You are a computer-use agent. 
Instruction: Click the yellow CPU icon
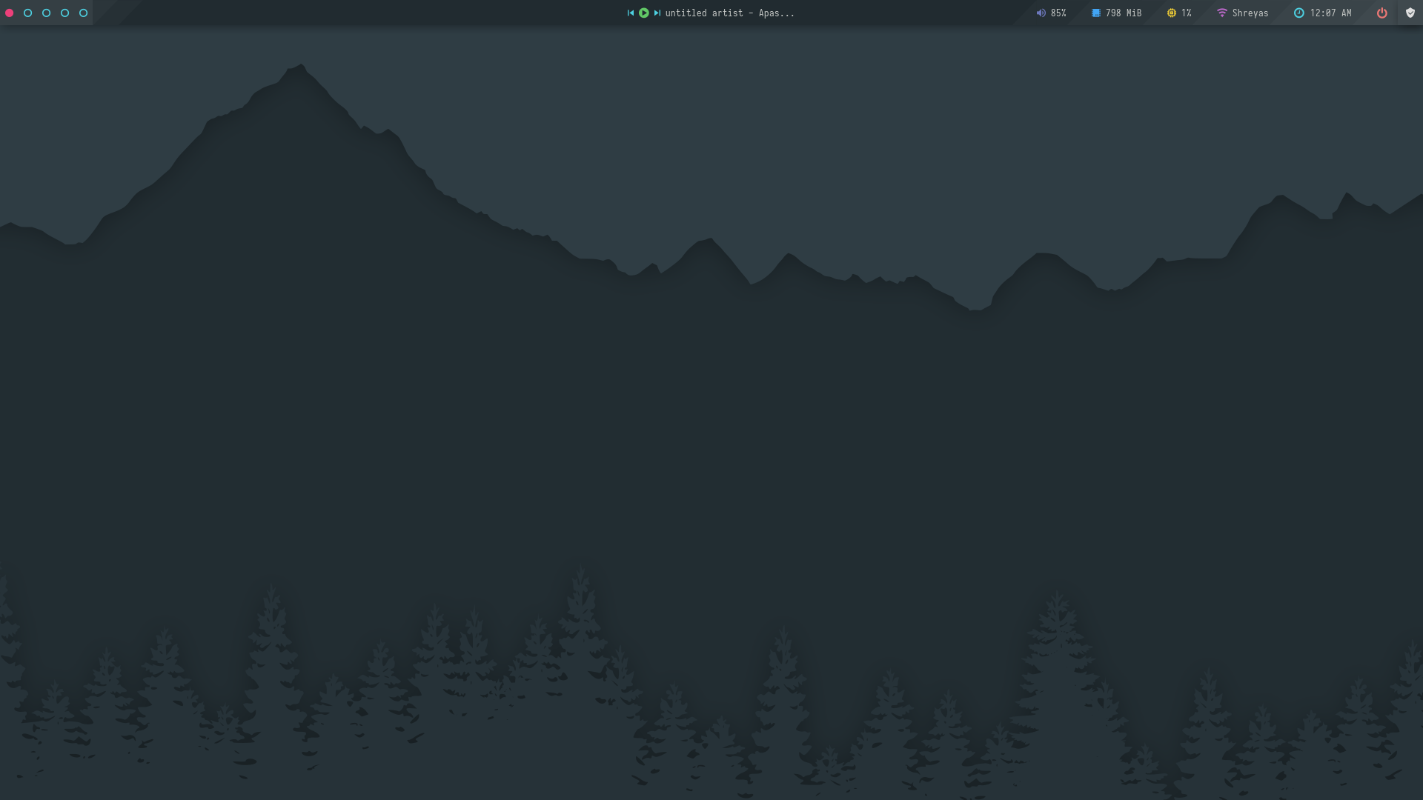[1171, 13]
